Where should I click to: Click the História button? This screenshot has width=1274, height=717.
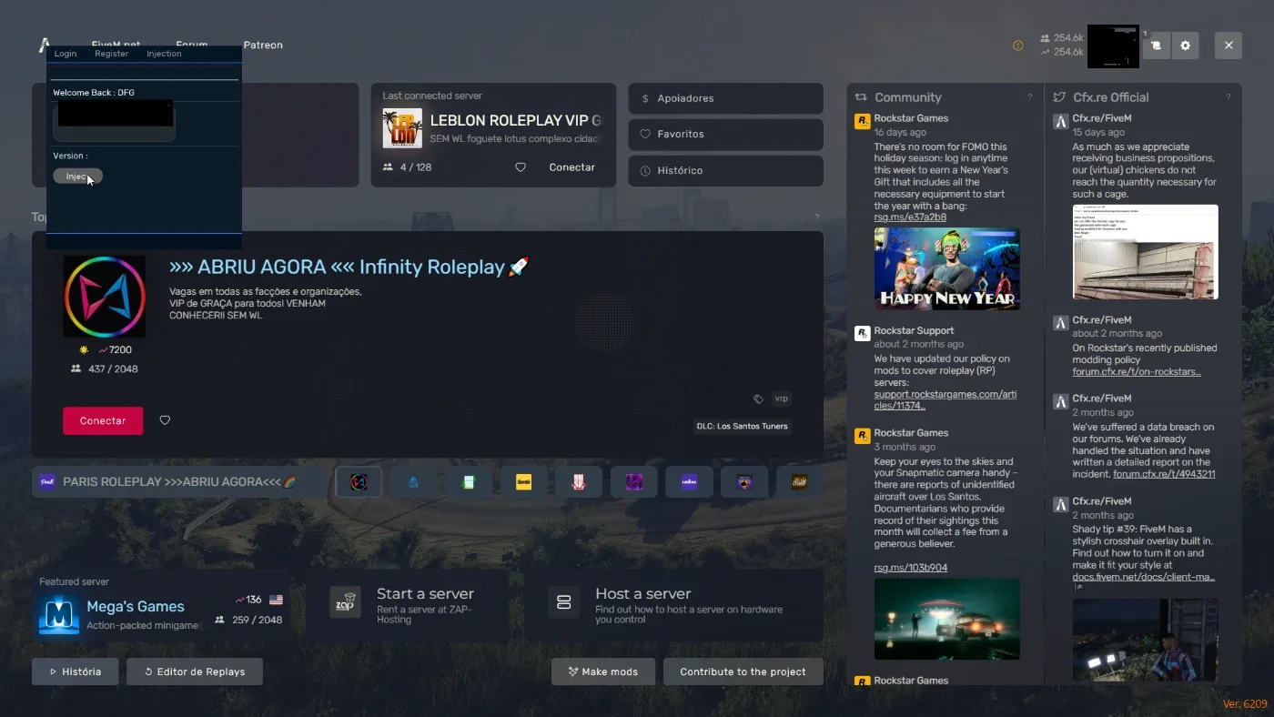coord(75,672)
